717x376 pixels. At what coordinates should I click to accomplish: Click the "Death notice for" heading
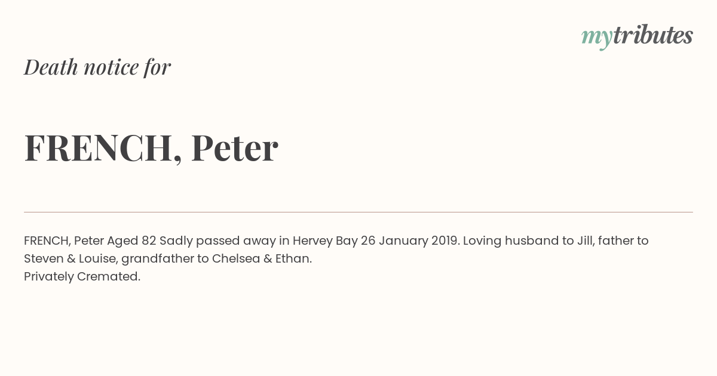(x=97, y=67)
